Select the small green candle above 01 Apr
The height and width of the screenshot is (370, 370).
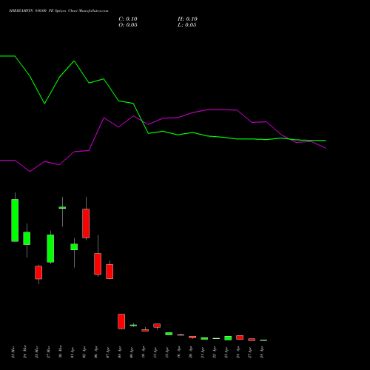(x=74, y=247)
